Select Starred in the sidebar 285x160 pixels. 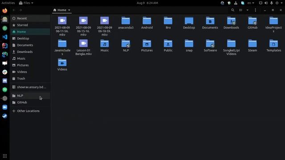pos(30,25)
